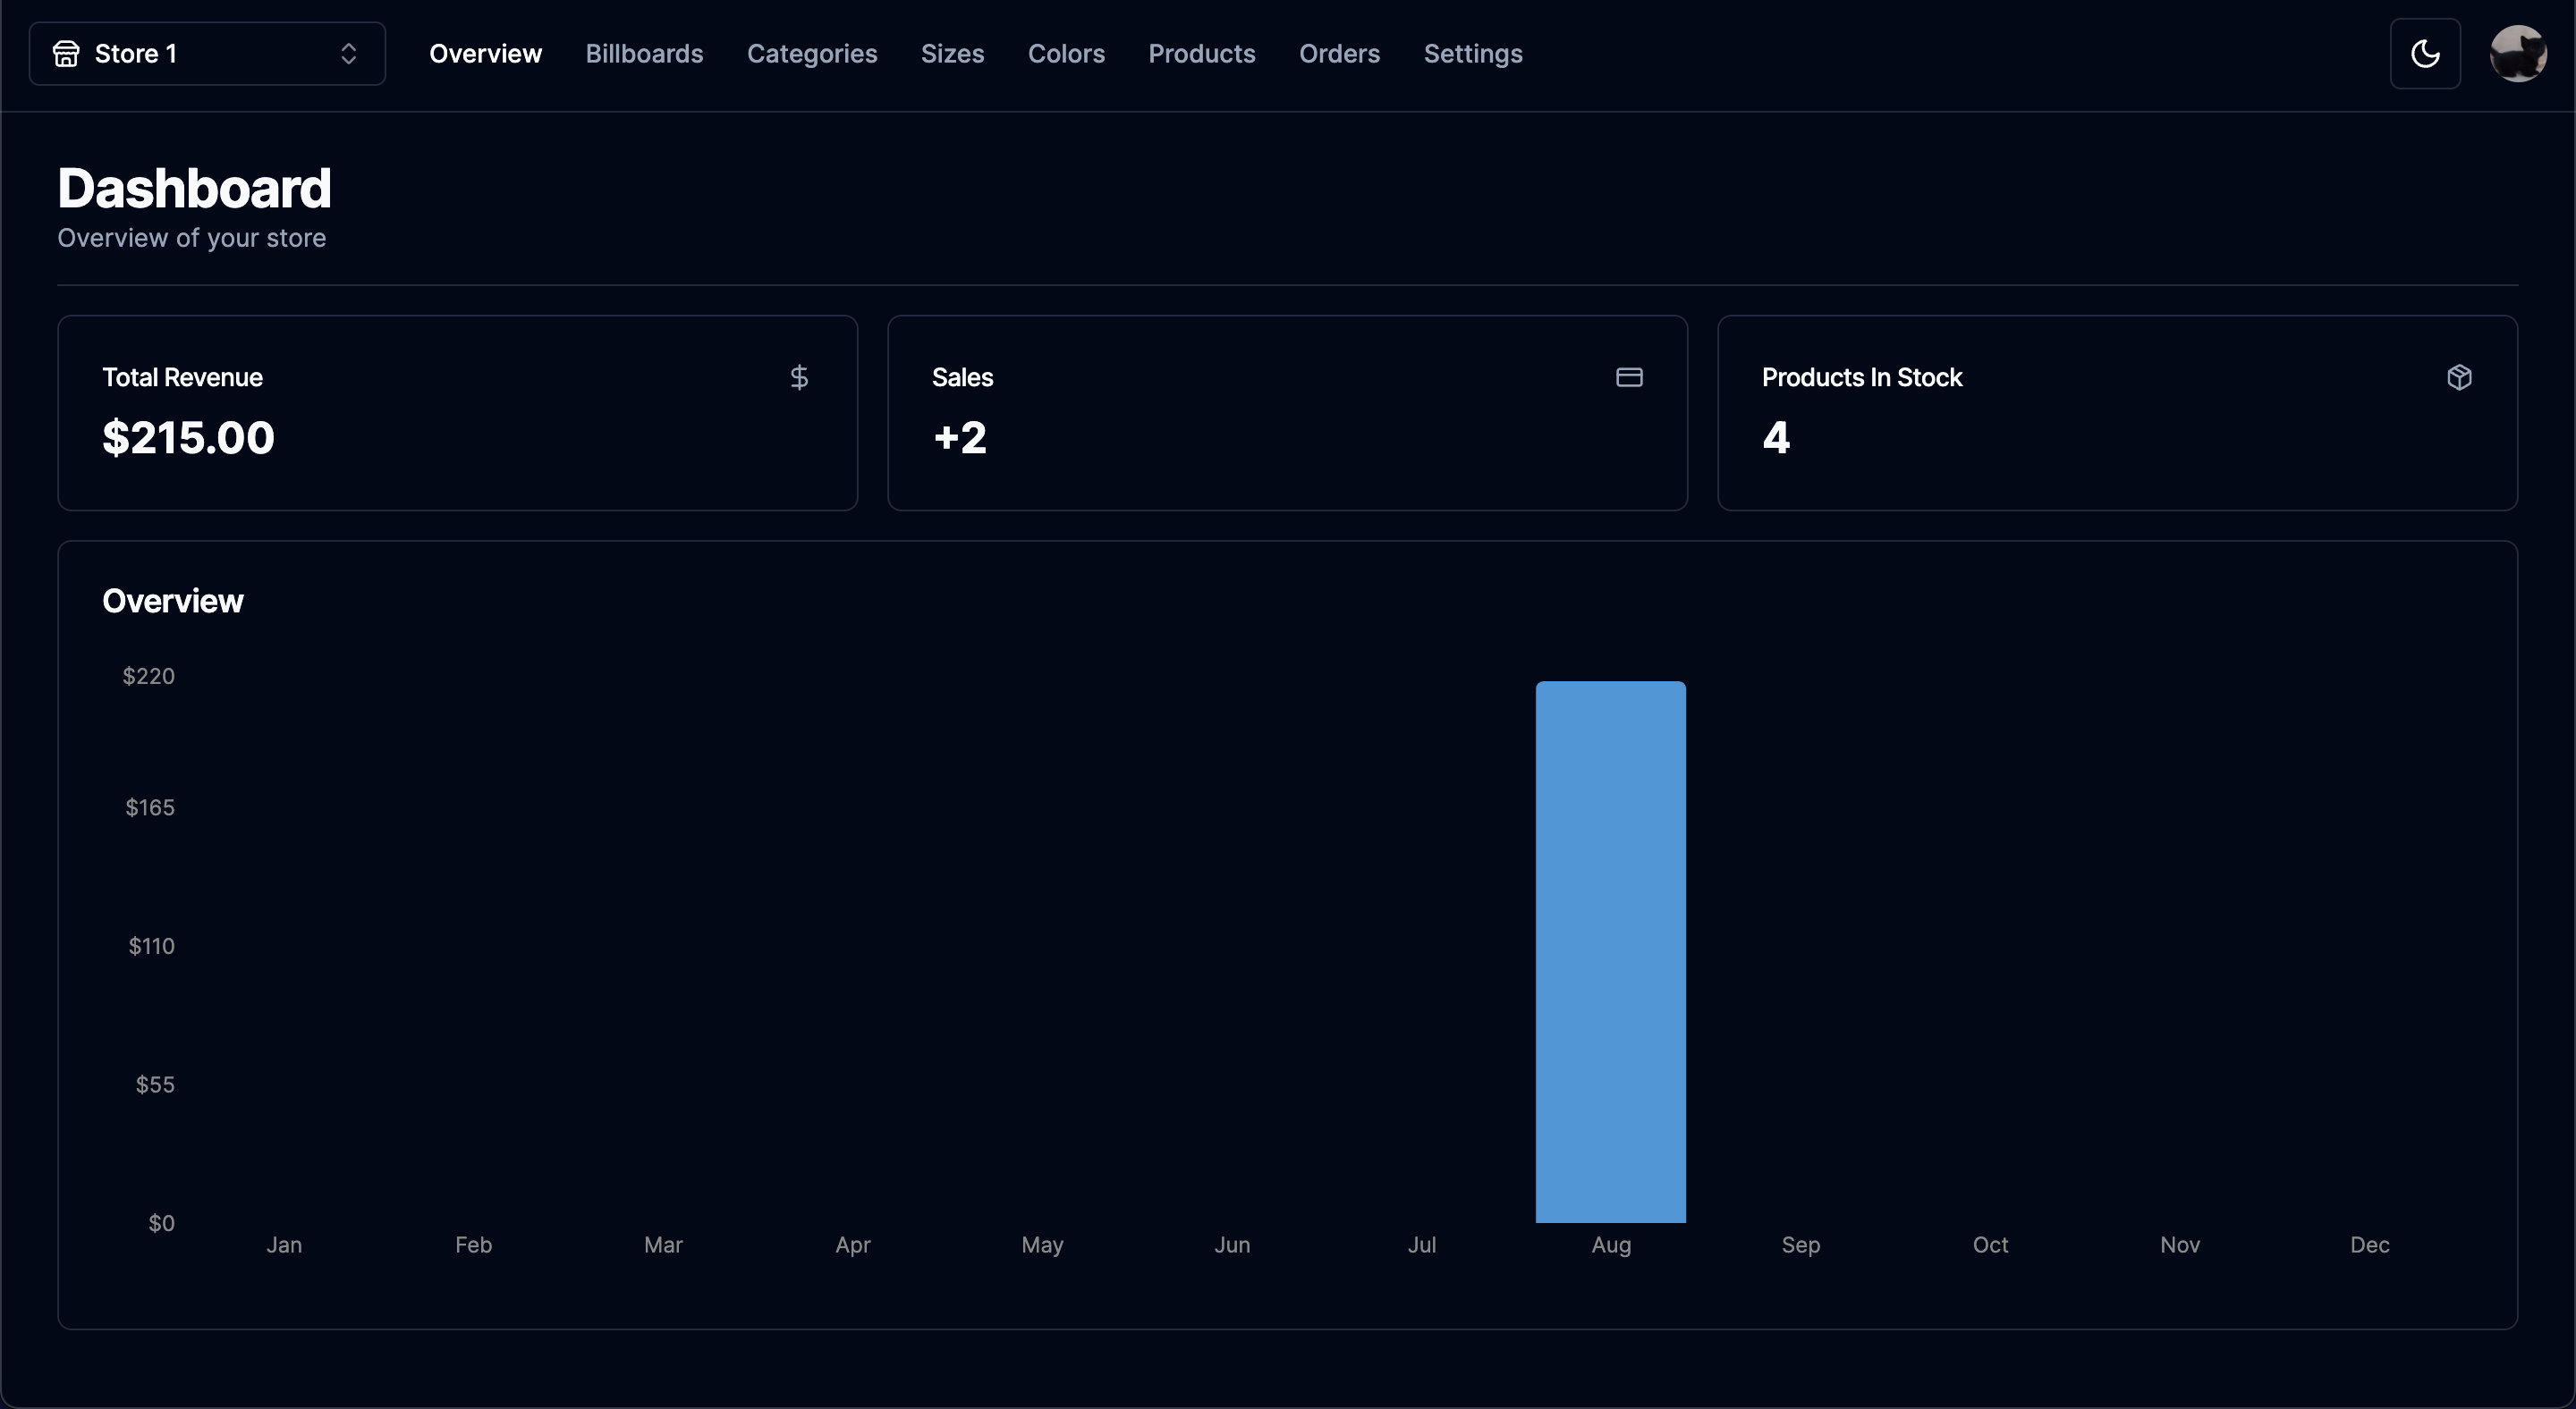2576x1409 pixels.
Task: Click the credit card icon on the Sales card
Action: (x=1629, y=376)
